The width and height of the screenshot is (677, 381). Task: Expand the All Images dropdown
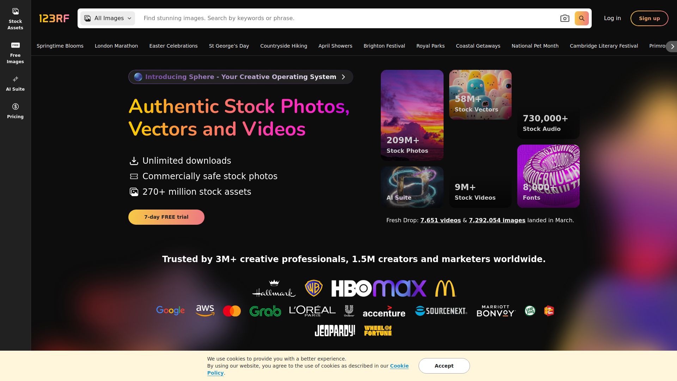click(x=108, y=18)
